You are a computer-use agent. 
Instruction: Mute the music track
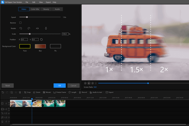click(9, 117)
